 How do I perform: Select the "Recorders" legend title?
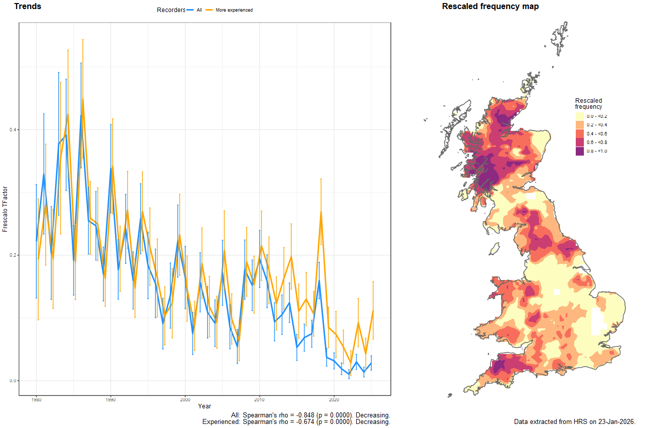click(171, 10)
